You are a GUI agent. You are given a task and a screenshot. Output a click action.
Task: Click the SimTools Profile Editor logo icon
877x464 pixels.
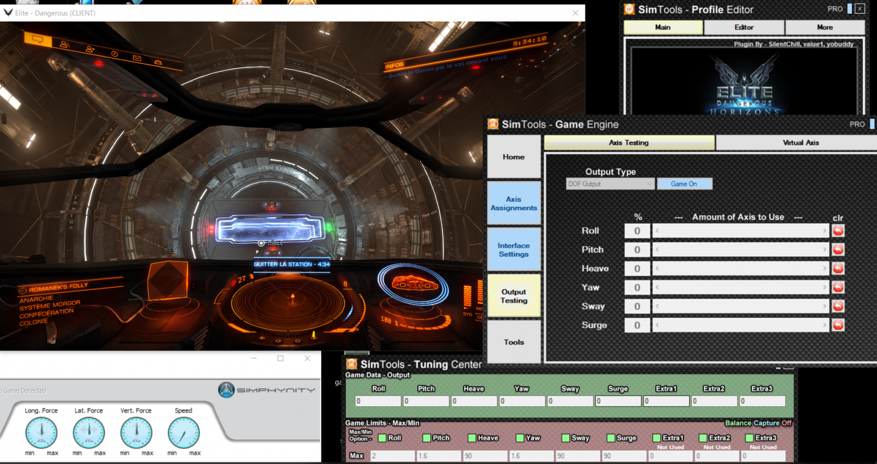(629, 9)
